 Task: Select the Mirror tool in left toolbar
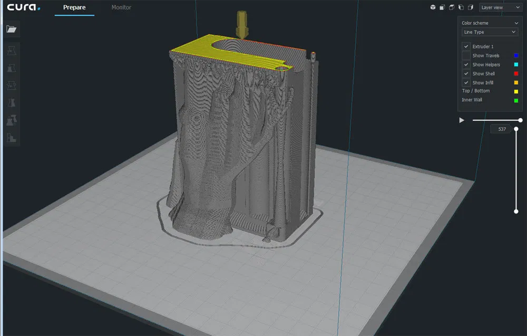pos(12,102)
